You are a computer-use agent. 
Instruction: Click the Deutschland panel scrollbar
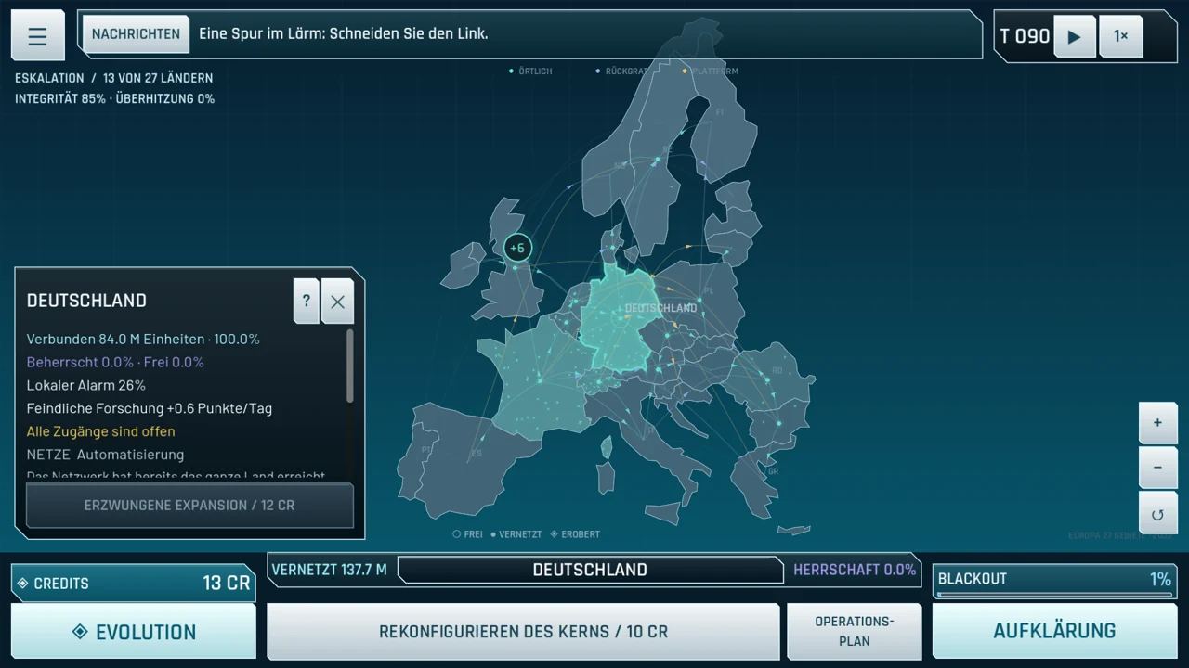[350, 366]
